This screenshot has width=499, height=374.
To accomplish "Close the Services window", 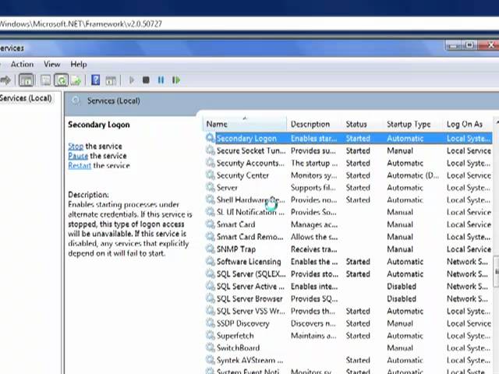I will click(490, 45).
